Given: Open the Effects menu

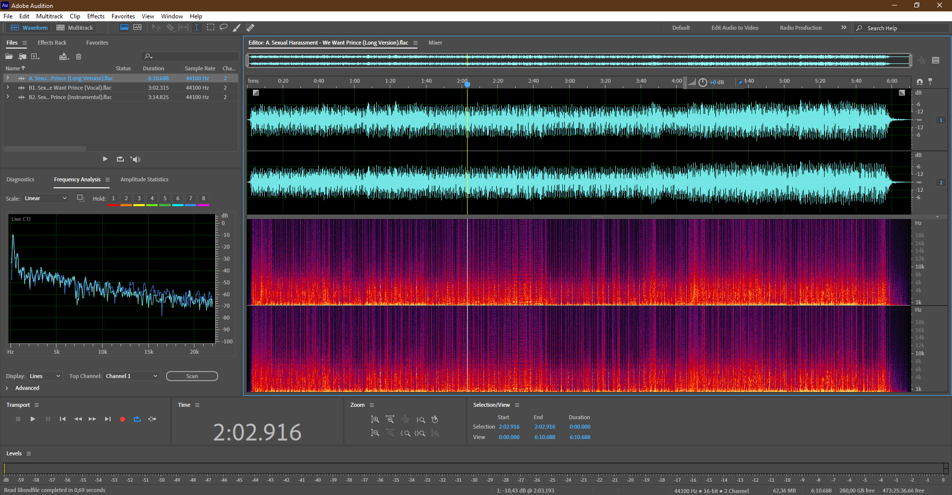Looking at the screenshot, I should coord(96,16).
